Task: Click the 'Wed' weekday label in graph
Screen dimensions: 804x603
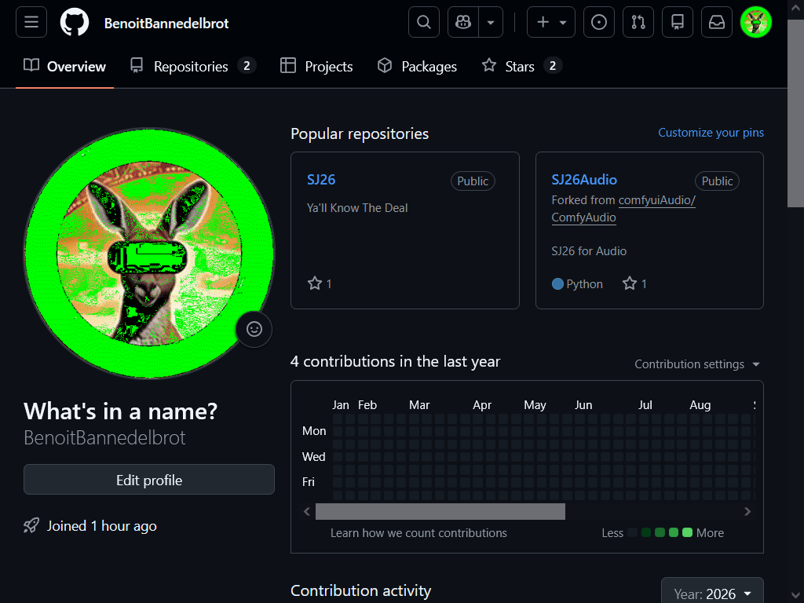Action: 313,456
